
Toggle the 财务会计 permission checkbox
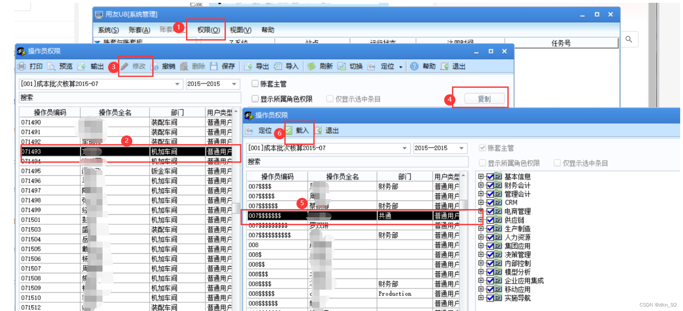[x=490, y=185]
